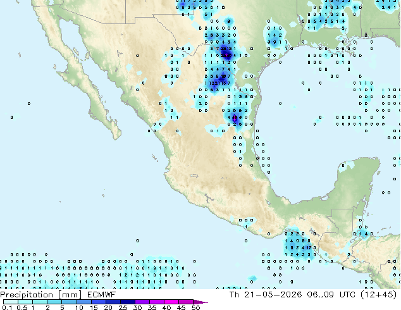Click the "Th" weekday label
This screenshot has height=310, width=401.
pyautogui.click(x=234, y=295)
